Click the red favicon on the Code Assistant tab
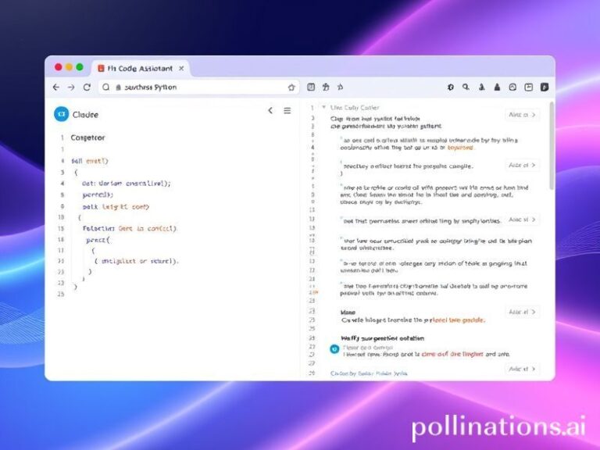This screenshot has width=600, height=450. pyautogui.click(x=101, y=69)
